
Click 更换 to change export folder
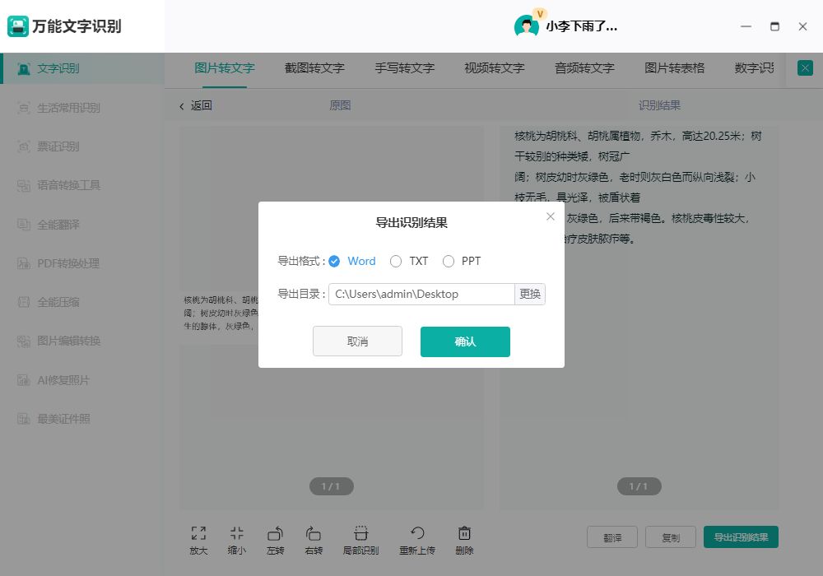pyautogui.click(x=529, y=294)
